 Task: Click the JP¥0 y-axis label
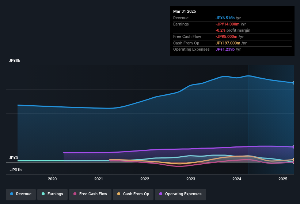click(x=14, y=158)
